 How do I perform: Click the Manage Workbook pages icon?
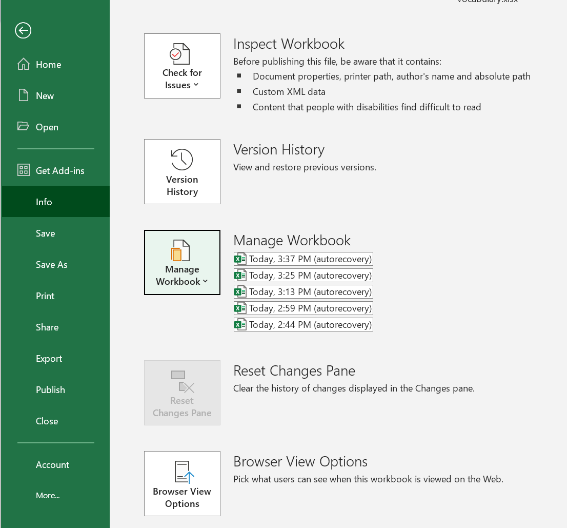tap(180, 250)
